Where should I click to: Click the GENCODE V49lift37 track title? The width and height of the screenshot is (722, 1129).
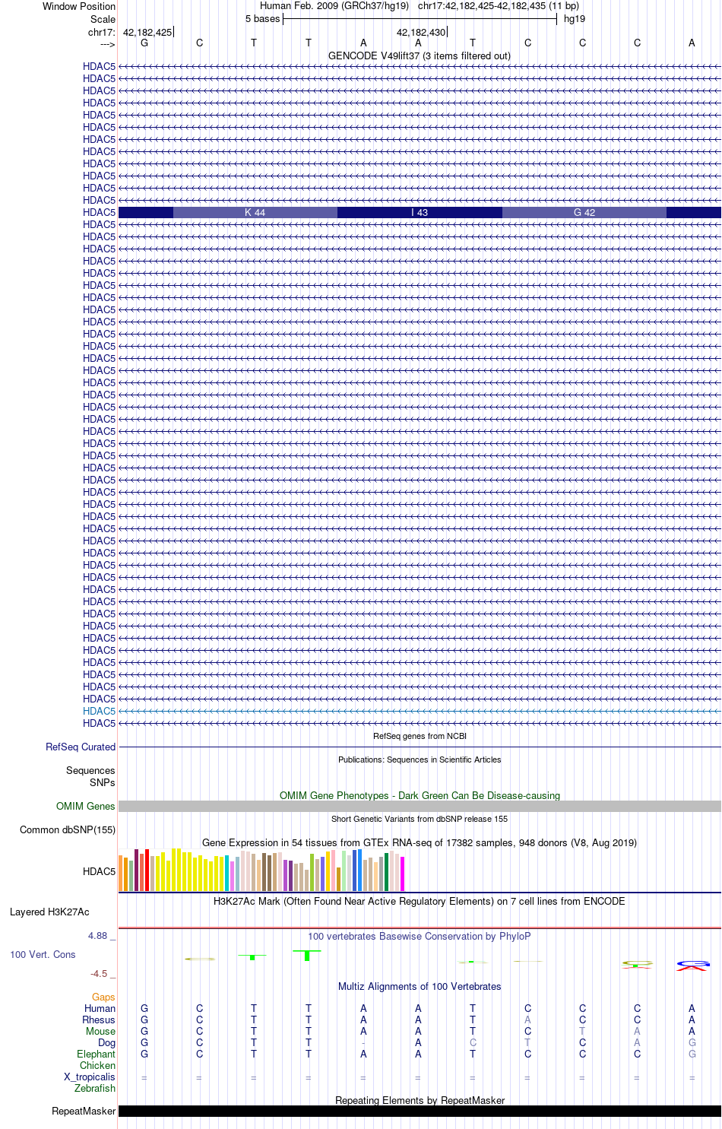coord(420,56)
